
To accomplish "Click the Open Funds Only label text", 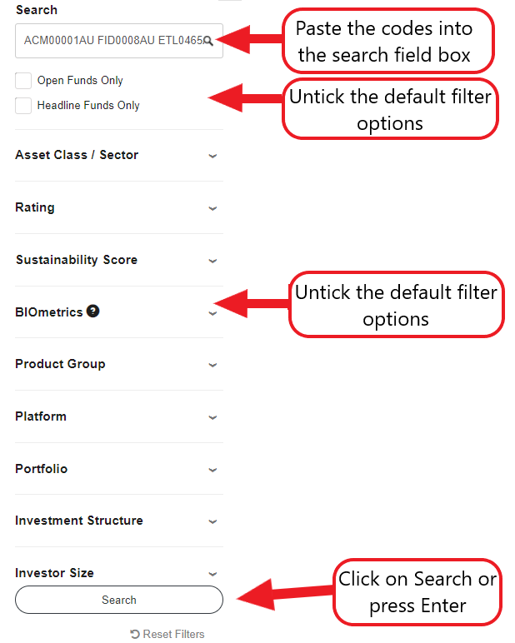I will 80,81.
